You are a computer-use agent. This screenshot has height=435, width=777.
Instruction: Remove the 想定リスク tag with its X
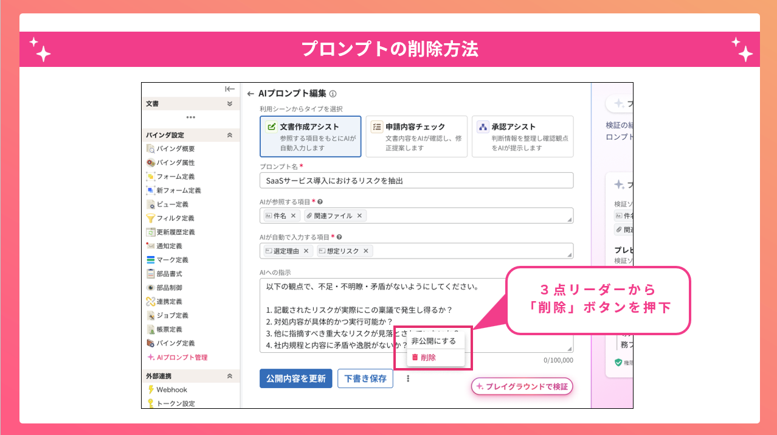[366, 251]
